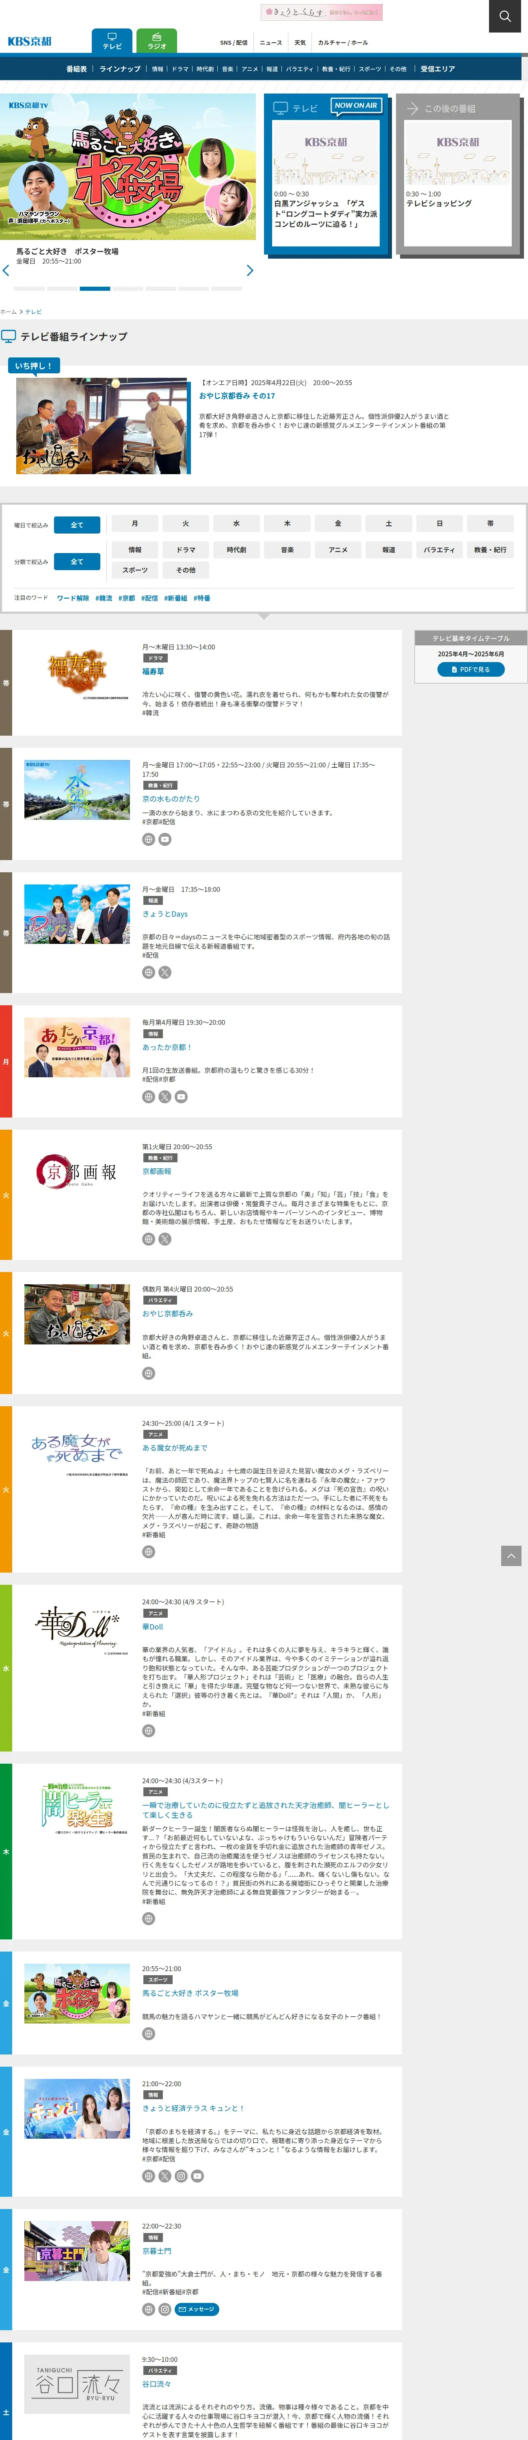
Task: Filter by the 教養・紀行 category
Action: [490, 549]
